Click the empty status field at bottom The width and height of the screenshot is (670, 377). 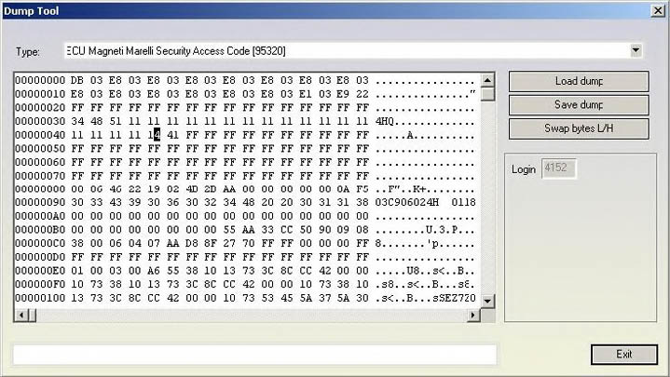(x=253, y=354)
